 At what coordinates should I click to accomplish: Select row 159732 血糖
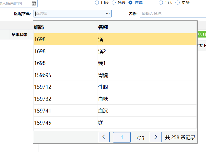click(115, 99)
